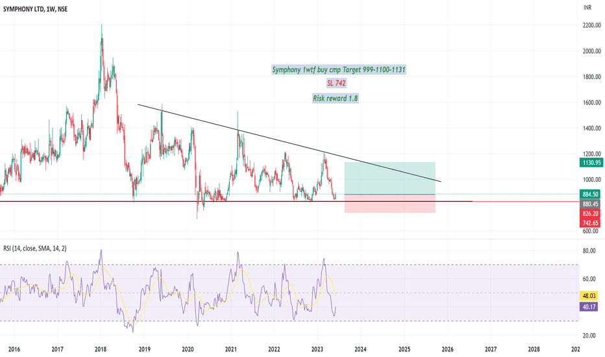Click the 2025 time axis label
This screenshot has width=605, height=357.
tap(404, 349)
